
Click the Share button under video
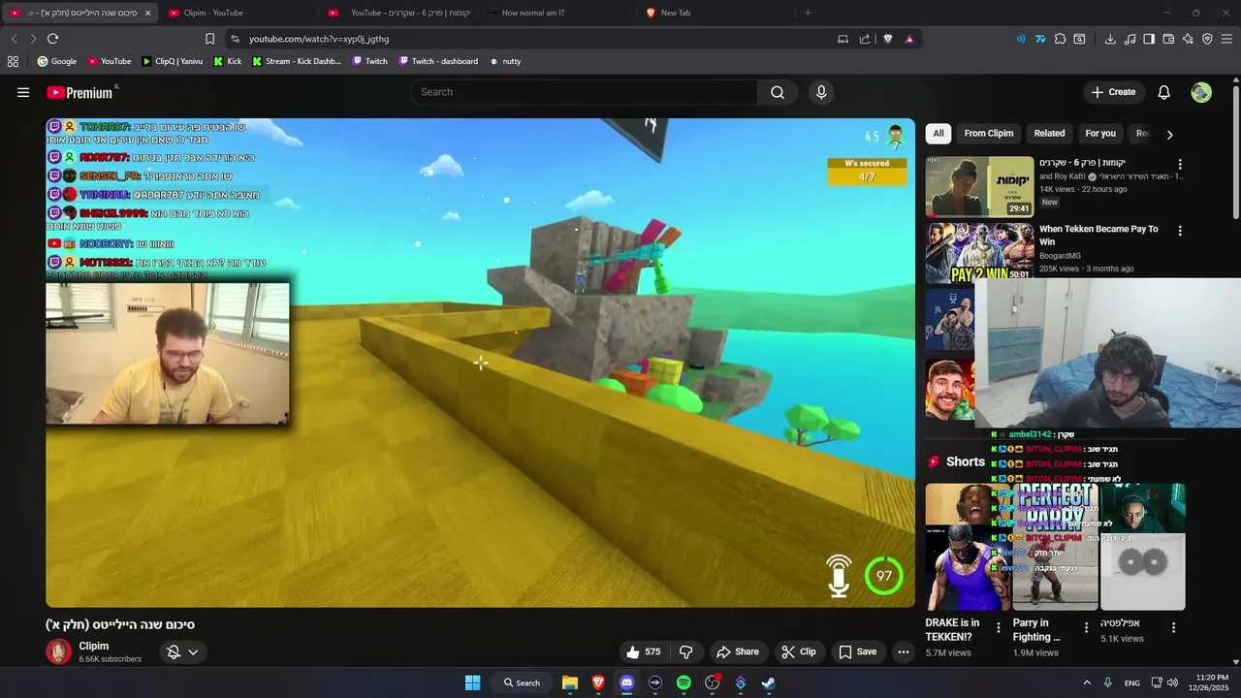coord(737,651)
